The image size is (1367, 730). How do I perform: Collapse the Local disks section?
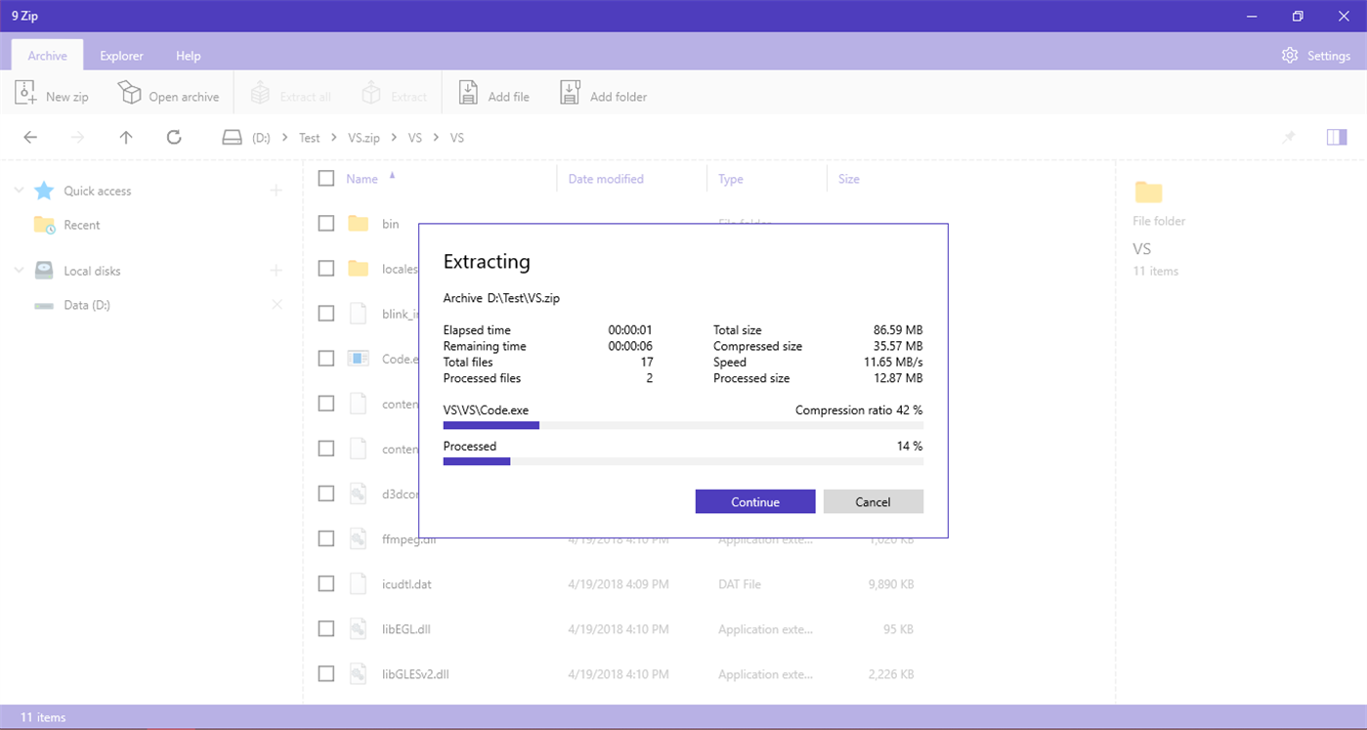19,271
